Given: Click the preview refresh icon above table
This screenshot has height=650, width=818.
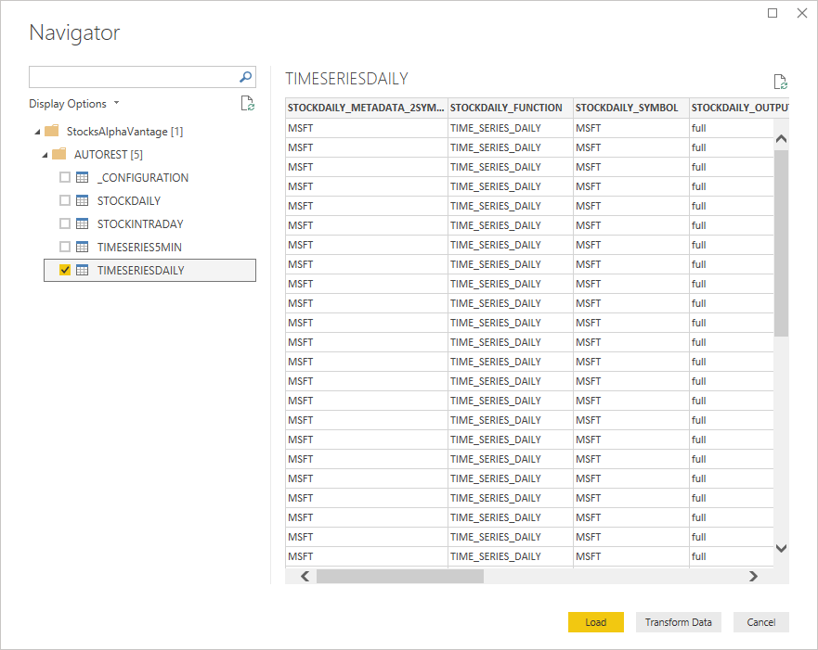Looking at the screenshot, I should click(x=780, y=82).
